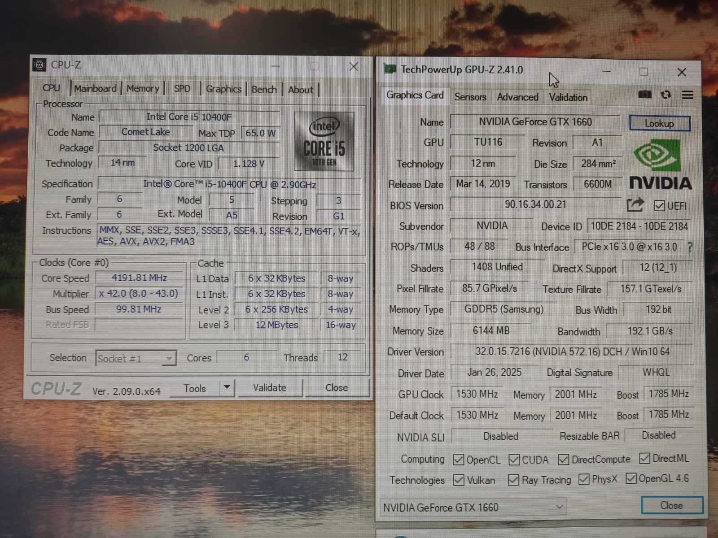
Task: Click the GPU value TU116
Action: (488, 142)
